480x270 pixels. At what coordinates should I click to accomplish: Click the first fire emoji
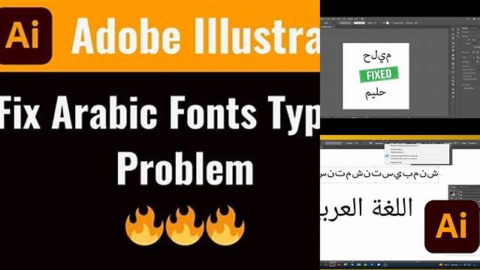(x=144, y=226)
